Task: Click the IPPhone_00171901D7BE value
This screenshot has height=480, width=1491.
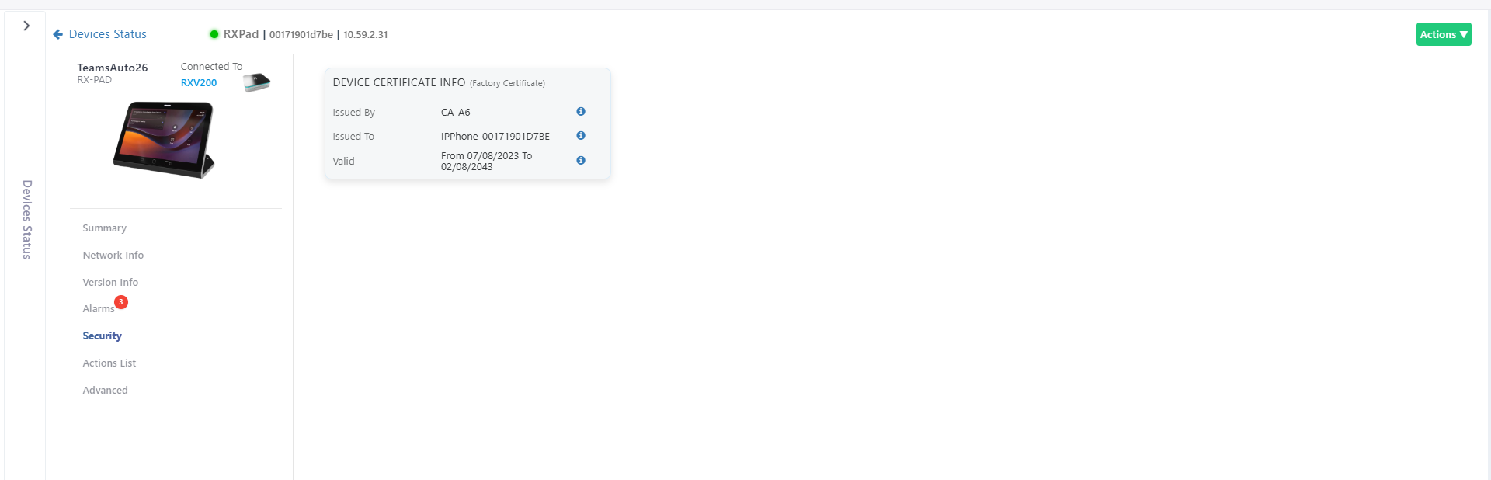Action: tap(495, 137)
